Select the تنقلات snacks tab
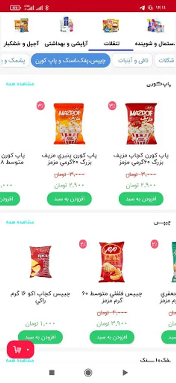176x383 pixels. [x=112, y=44]
